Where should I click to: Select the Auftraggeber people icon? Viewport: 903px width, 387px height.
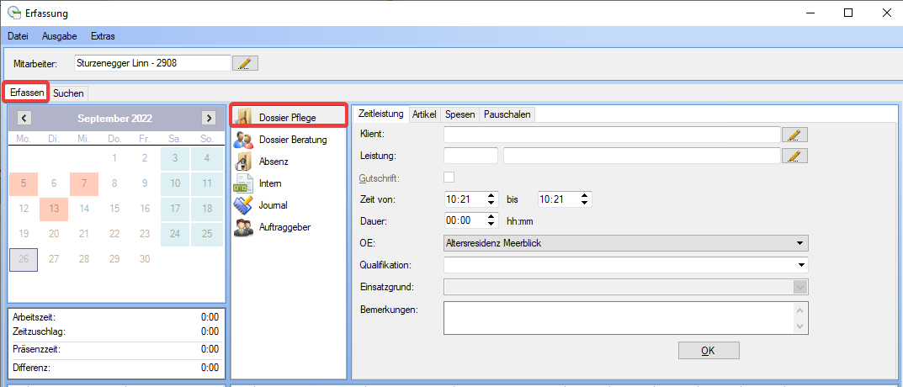tap(244, 227)
